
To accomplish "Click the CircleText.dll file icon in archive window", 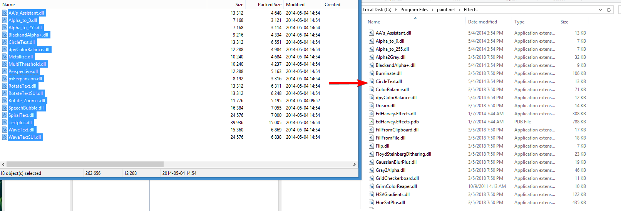I will 5,42.
